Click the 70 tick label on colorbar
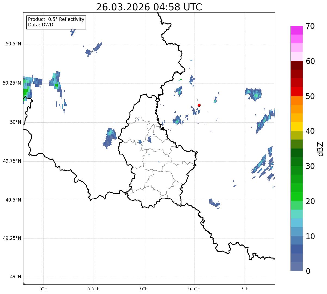This screenshot has width=327, height=294. point(310,26)
